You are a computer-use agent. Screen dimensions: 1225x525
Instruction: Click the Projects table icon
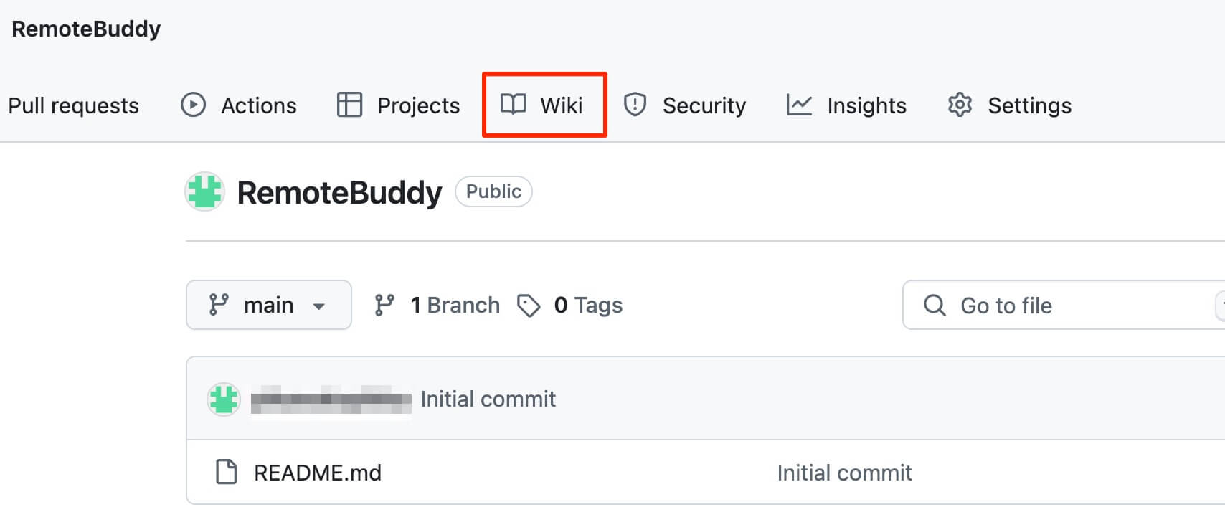[349, 105]
